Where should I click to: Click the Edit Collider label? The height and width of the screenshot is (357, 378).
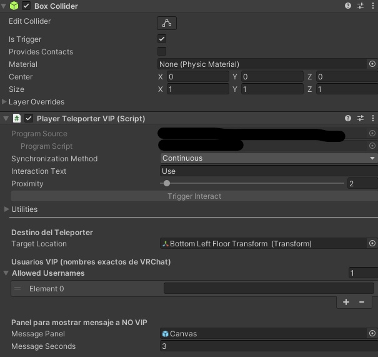pos(29,21)
